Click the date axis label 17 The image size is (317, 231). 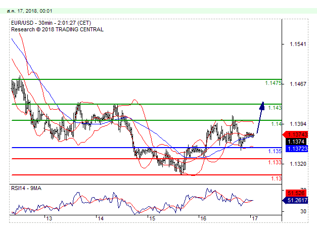click(x=255, y=218)
